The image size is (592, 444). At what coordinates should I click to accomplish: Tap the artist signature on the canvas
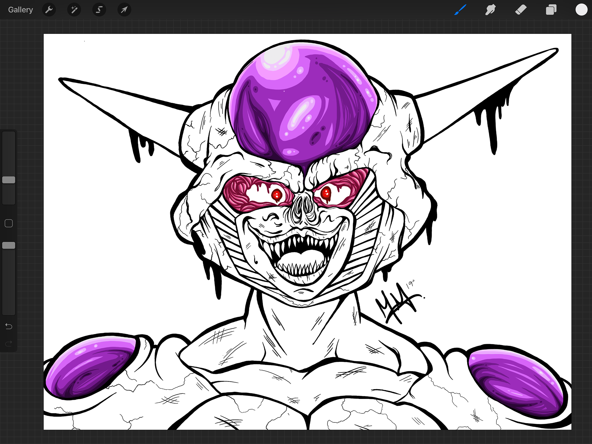[x=398, y=302]
